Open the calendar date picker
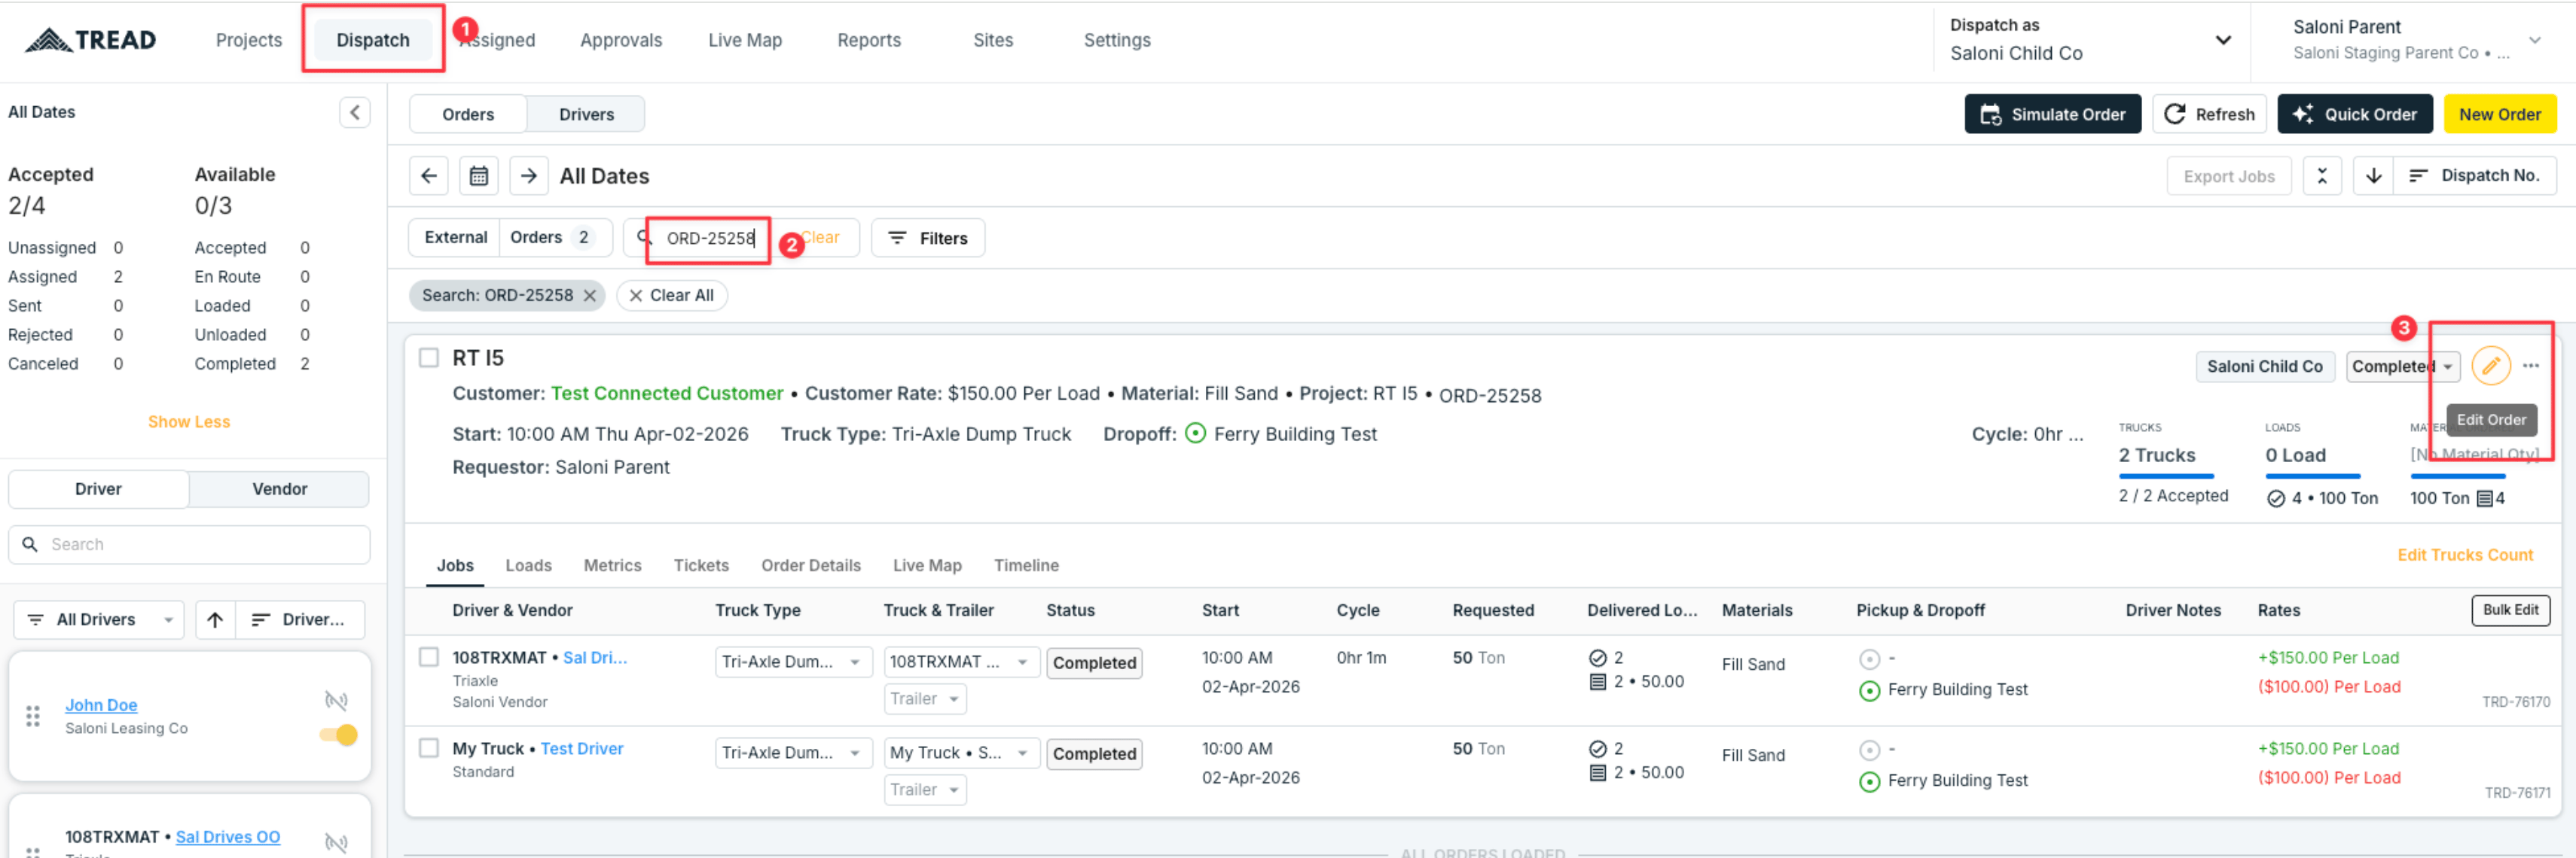Image resolution: width=2576 pixels, height=858 pixels. (479, 176)
